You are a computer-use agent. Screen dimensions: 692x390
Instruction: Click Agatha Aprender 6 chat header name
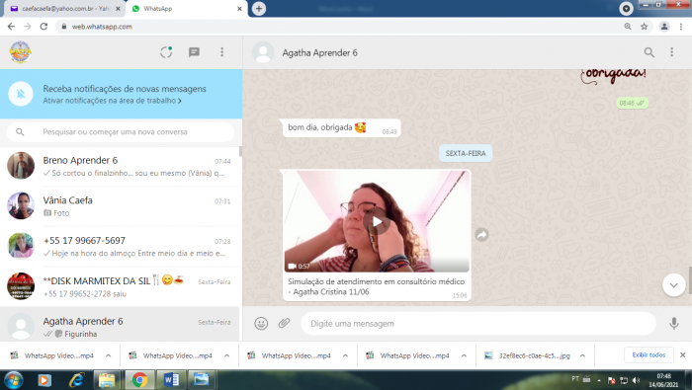coord(320,53)
